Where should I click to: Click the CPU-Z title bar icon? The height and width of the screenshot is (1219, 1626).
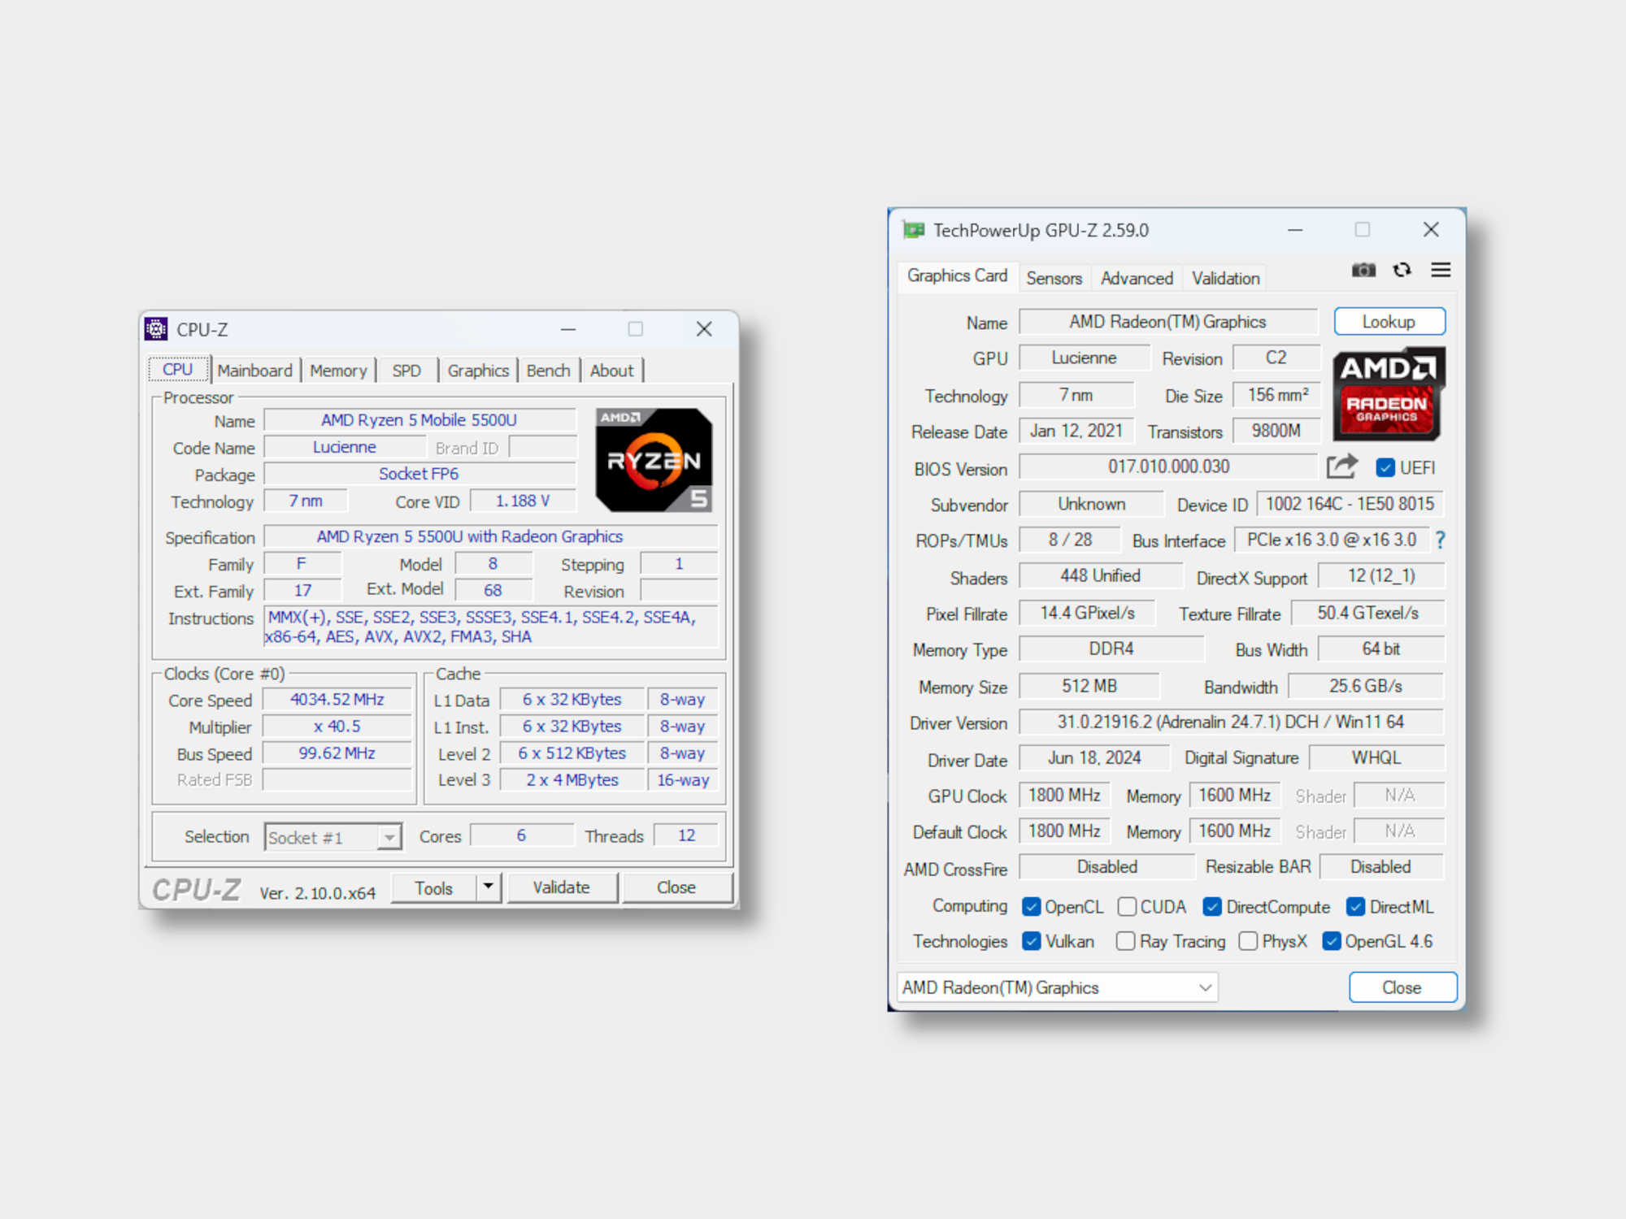156,329
